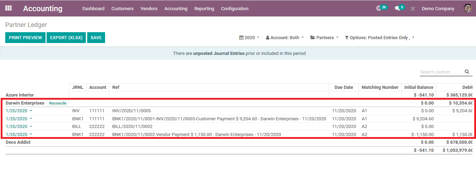476x171 pixels.
Task: Open the Customers menu
Action: coord(122,8)
